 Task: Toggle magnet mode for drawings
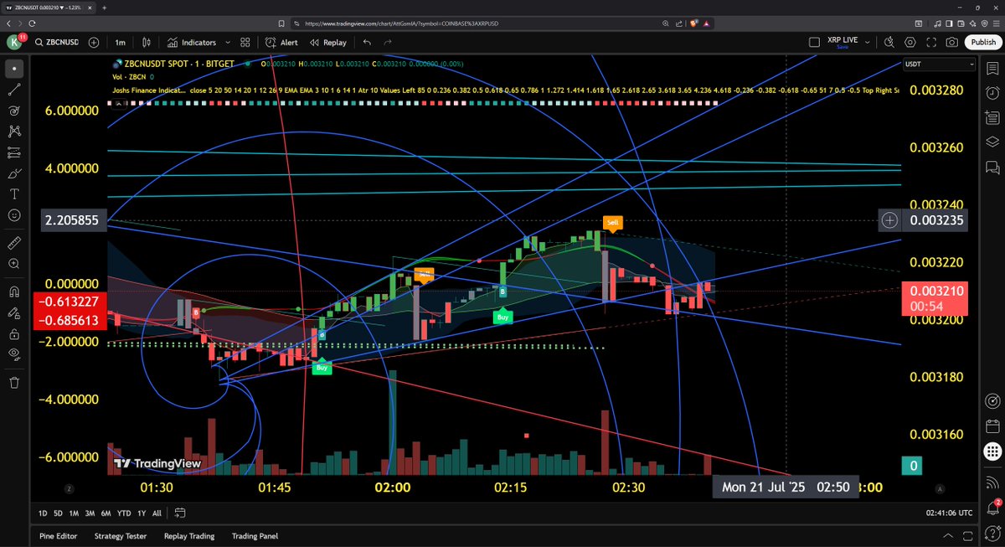14,292
